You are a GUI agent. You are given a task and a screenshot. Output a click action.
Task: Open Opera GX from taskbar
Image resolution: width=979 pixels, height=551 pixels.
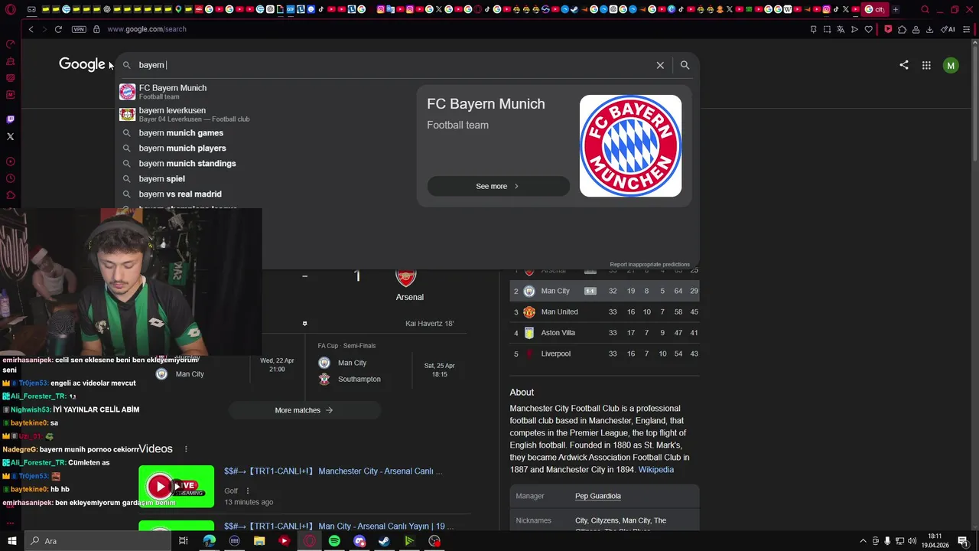pyautogui.click(x=309, y=541)
